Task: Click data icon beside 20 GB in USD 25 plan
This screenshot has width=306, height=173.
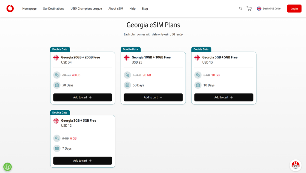Action: 127,75
